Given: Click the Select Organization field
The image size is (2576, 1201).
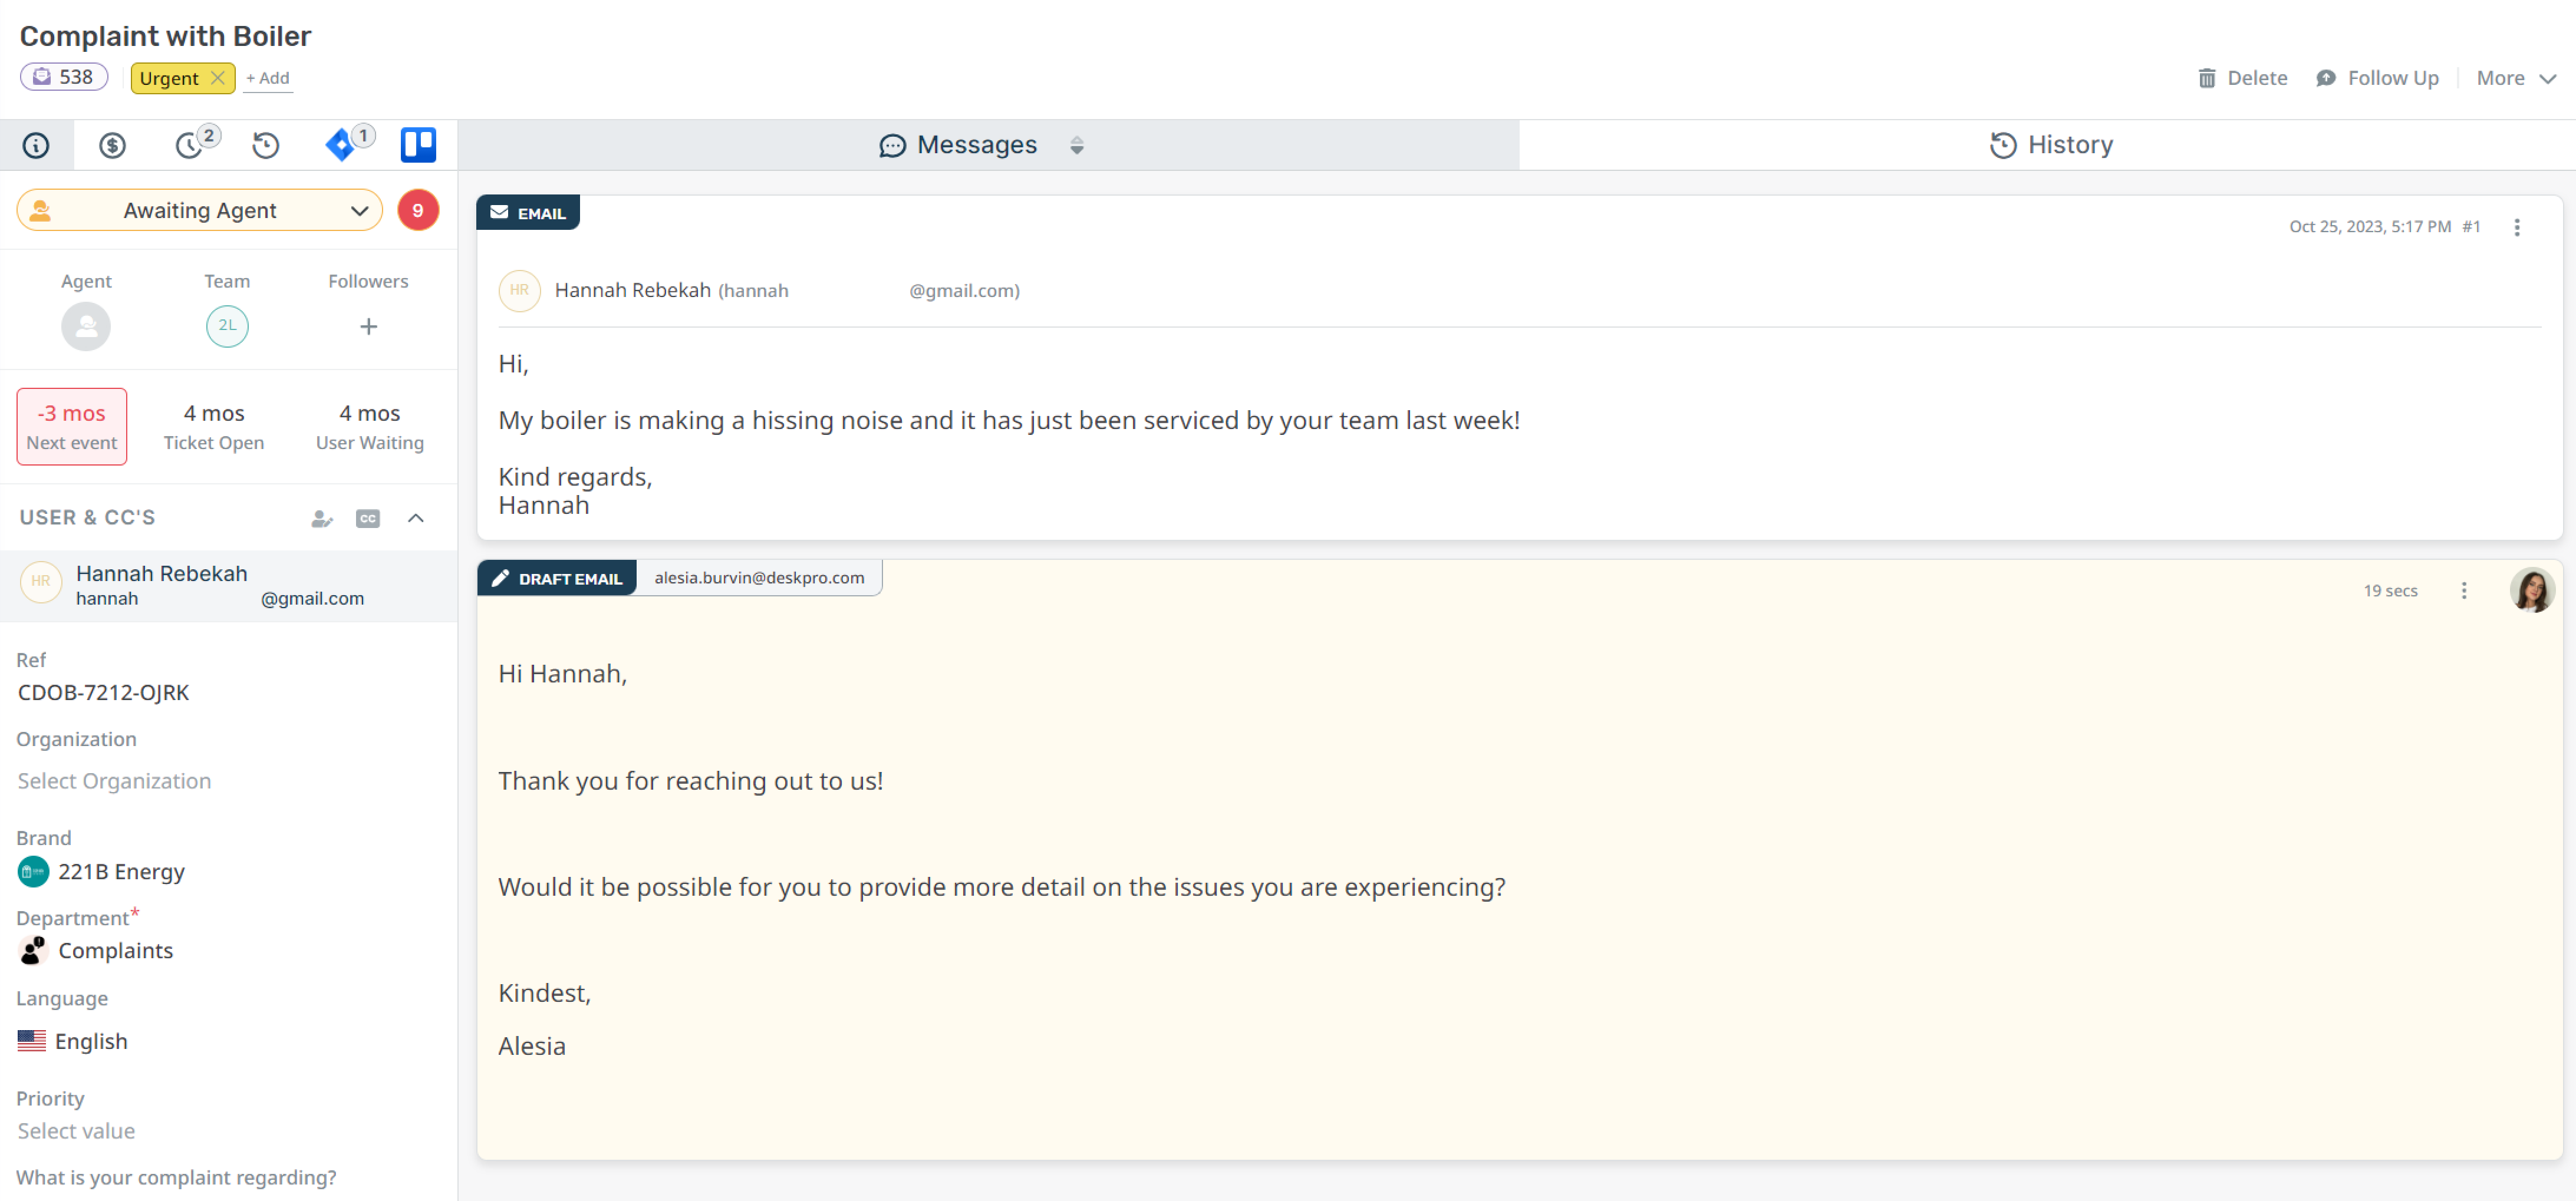Looking at the screenshot, I should point(115,781).
